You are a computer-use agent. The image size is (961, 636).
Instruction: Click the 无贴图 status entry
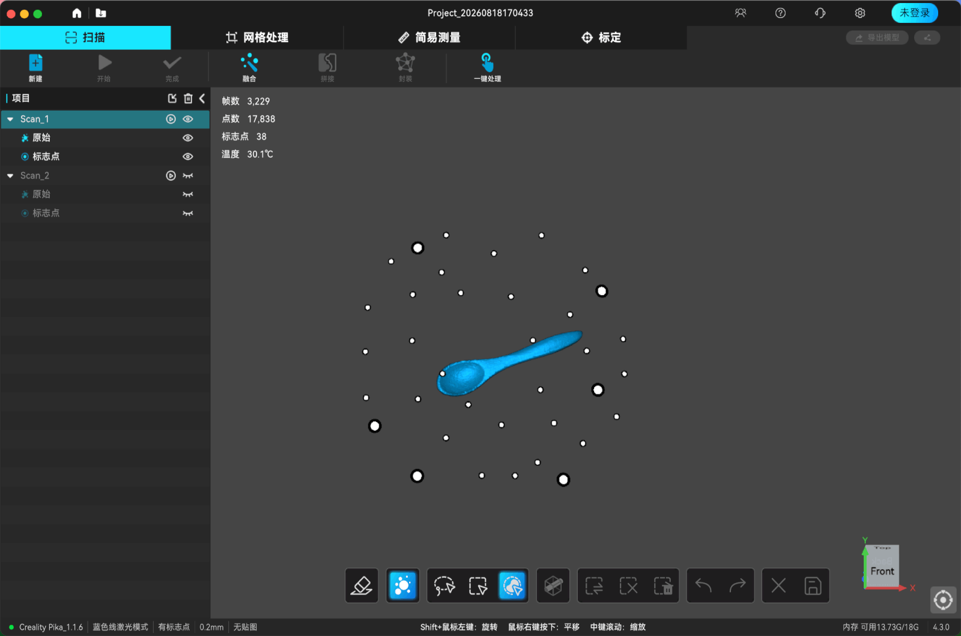pyautogui.click(x=245, y=627)
